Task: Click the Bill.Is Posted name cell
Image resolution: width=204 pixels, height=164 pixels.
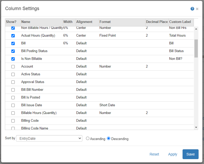Action: point(30,97)
